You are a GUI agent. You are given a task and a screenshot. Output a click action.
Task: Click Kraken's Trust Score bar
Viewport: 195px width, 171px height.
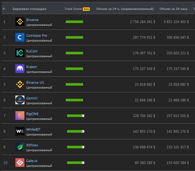point(74,69)
